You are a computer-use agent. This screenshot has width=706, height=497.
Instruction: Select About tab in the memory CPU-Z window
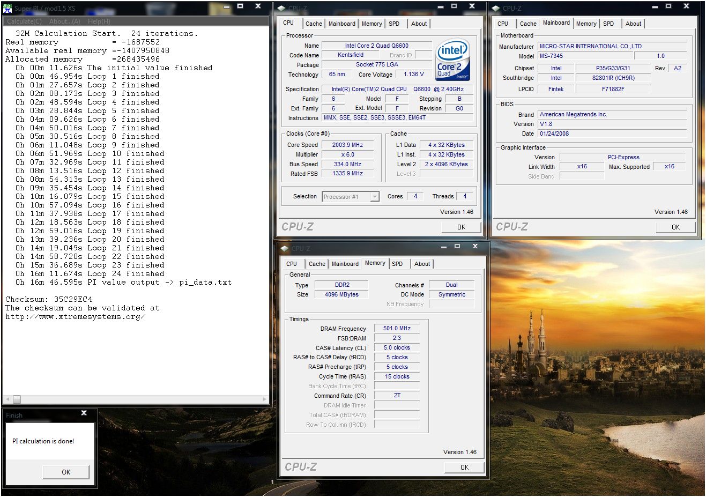[x=422, y=264]
